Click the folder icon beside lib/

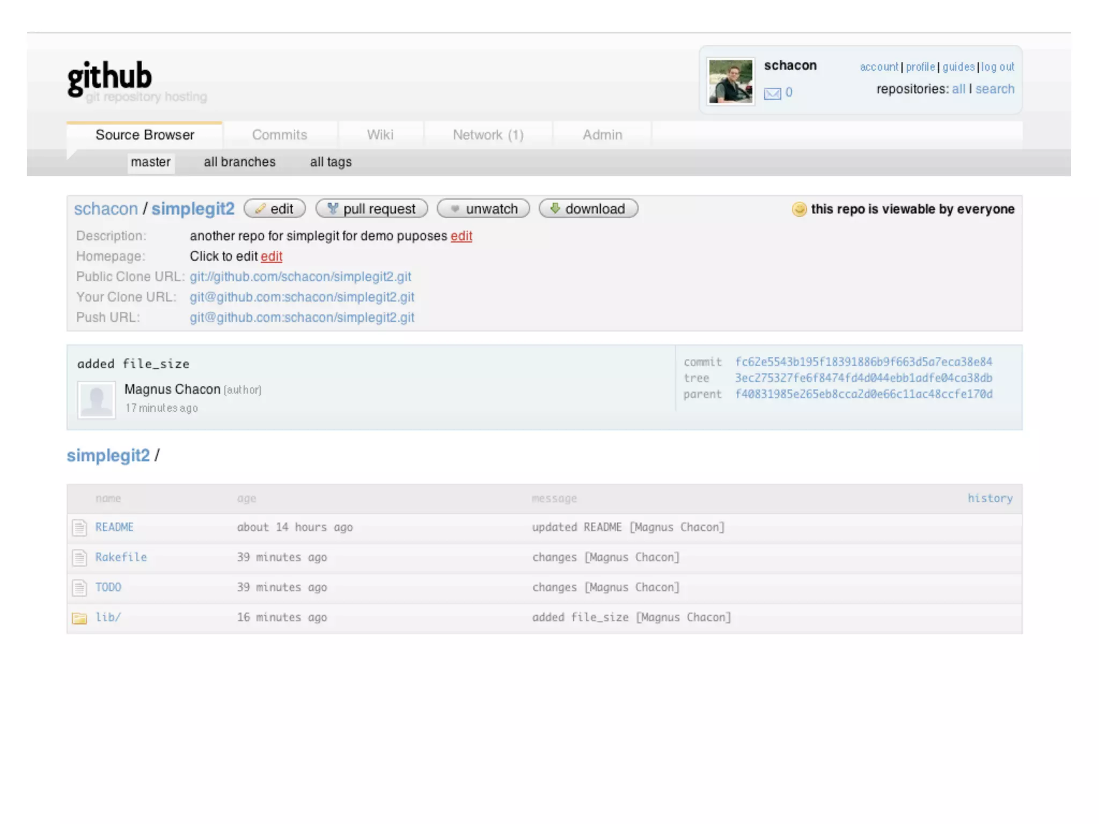point(79,619)
